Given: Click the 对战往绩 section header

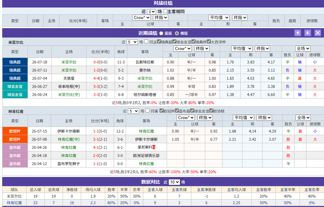Looking at the screenshot, I should click(163, 3).
